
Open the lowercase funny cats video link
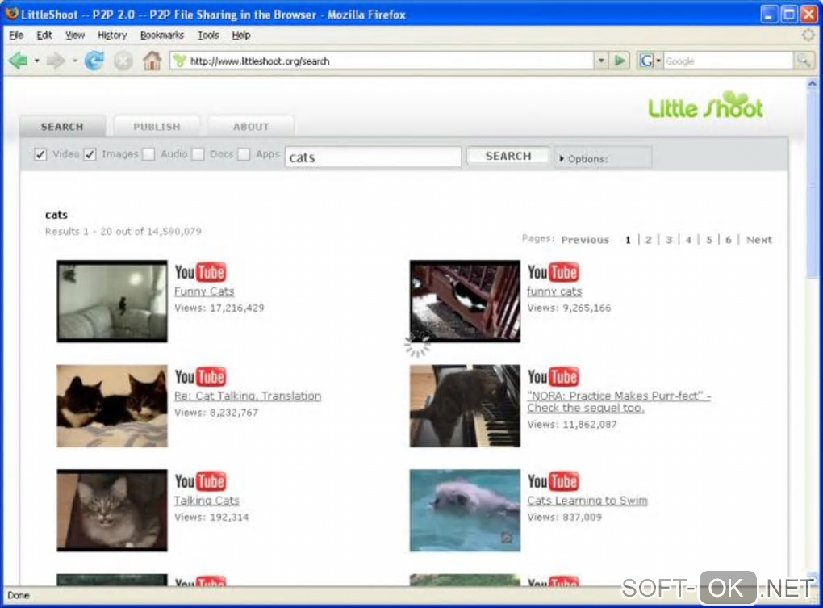pyautogui.click(x=554, y=291)
